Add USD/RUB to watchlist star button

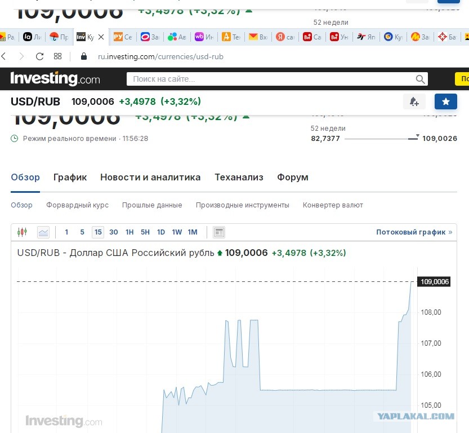[x=446, y=101]
